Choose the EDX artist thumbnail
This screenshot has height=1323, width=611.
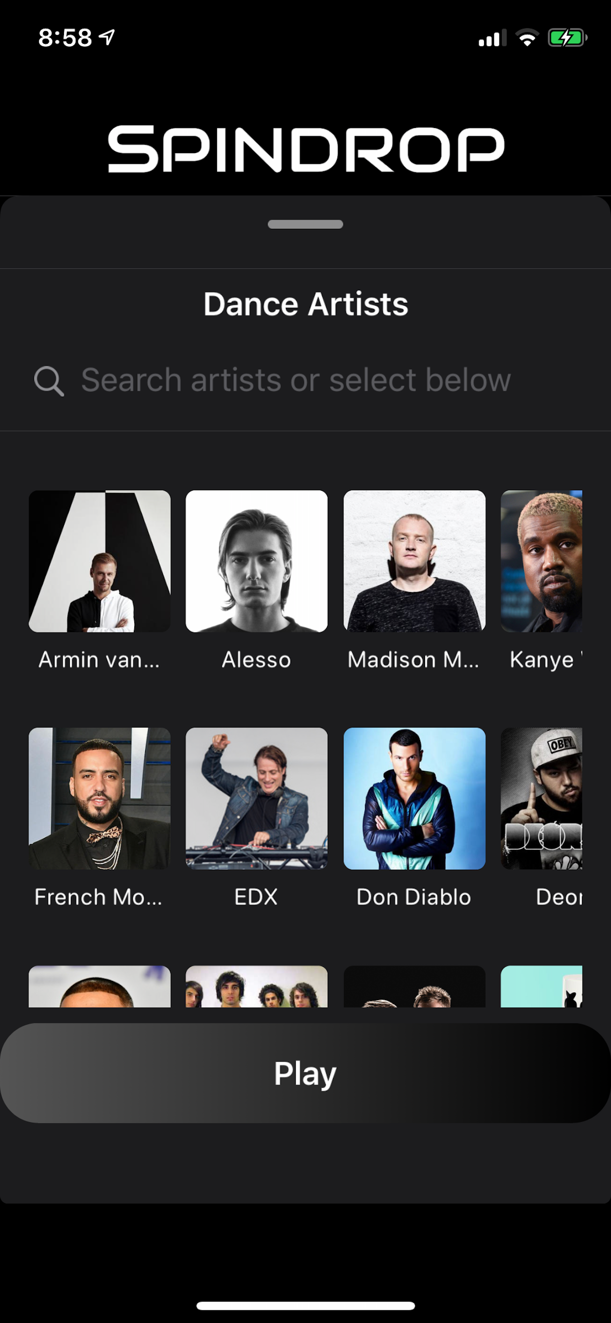[256, 798]
